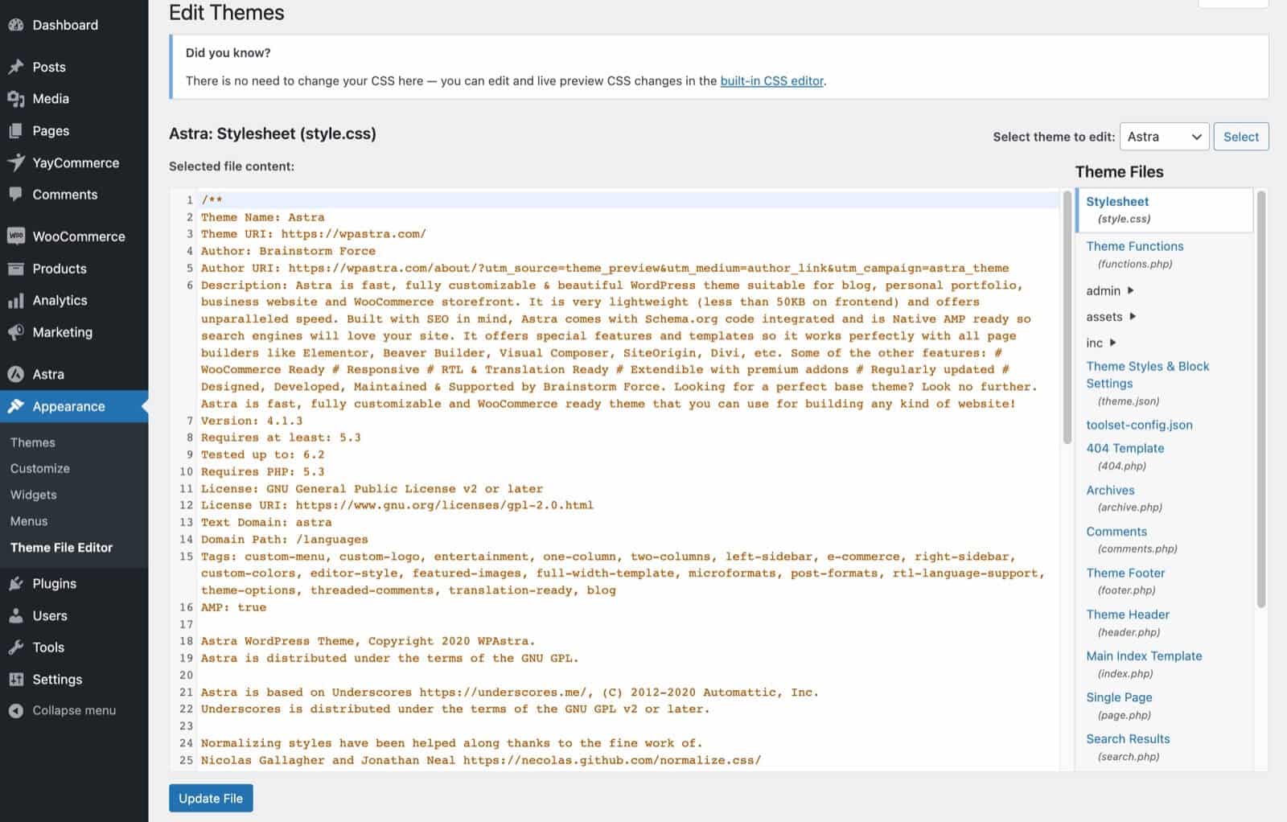Click the Text Domain: astra line
The width and height of the screenshot is (1287, 822).
tap(266, 522)
